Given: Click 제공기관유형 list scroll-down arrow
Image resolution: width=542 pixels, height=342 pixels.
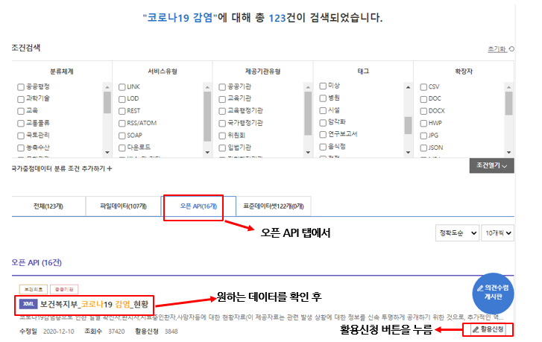Looking at the screenshot, I should pos(308,152).
